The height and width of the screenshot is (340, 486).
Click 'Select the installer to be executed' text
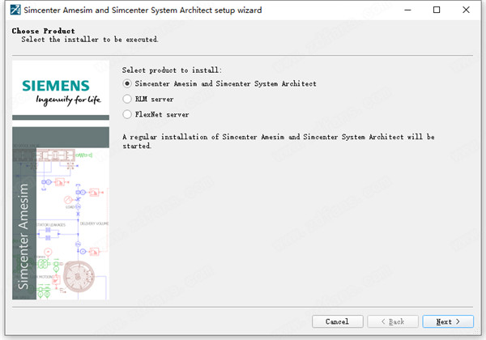[x=90, y=40]
